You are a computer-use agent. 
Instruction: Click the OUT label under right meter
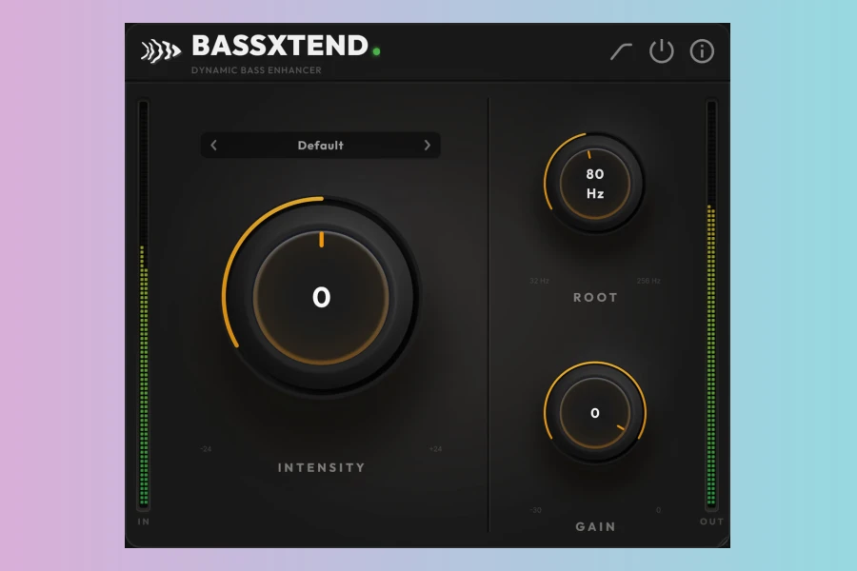[712, 522]
